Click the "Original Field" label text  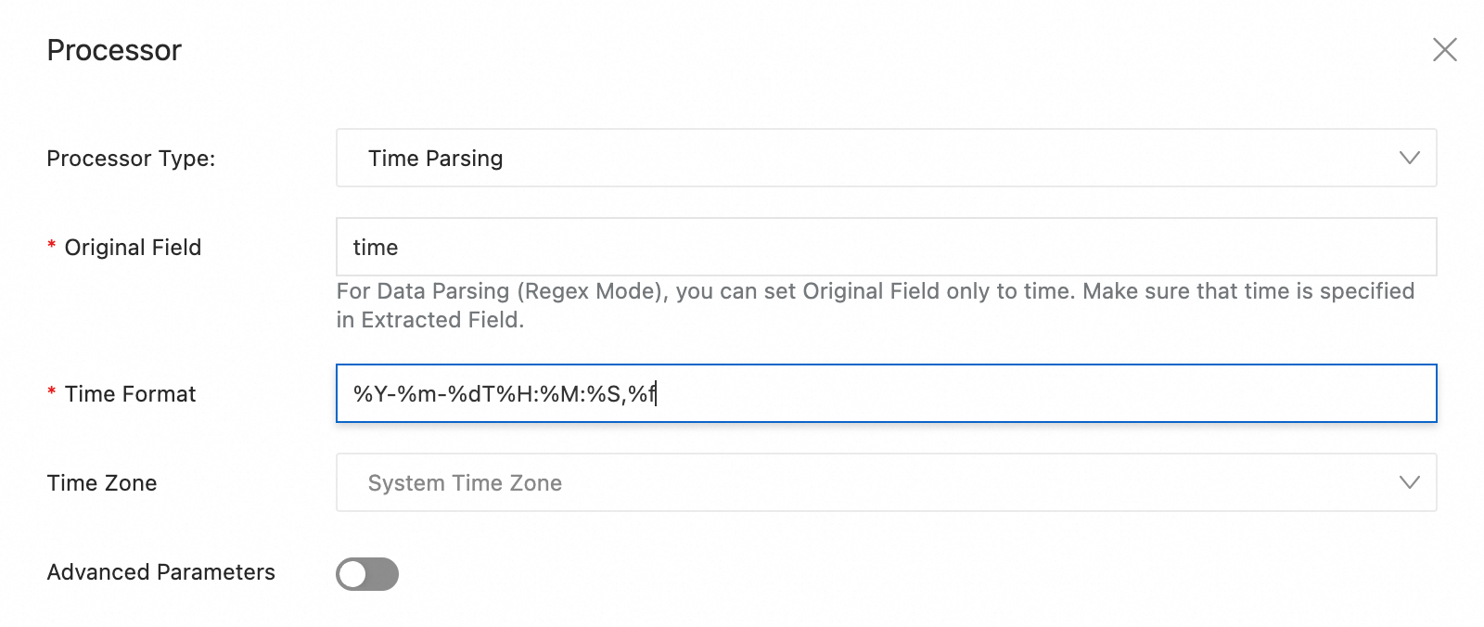coord(133,248)
